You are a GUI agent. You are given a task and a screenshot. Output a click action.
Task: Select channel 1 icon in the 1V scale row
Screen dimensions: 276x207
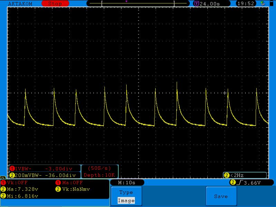(x=12, y=169)
